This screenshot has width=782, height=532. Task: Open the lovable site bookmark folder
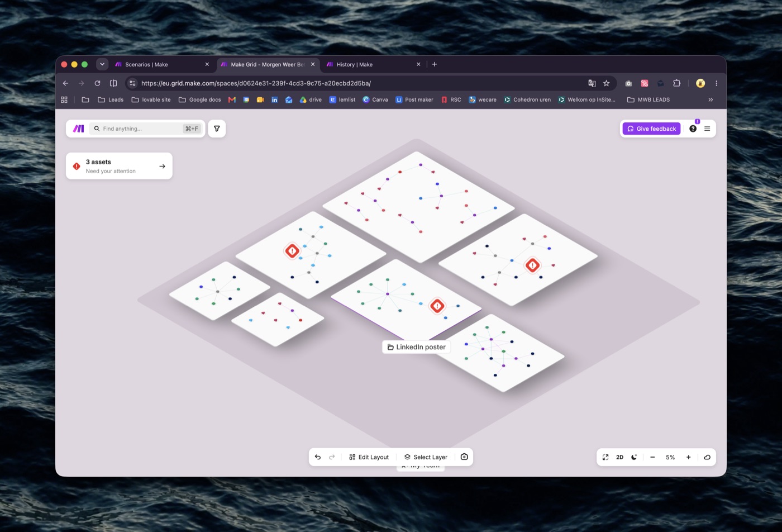click(151, 99)
